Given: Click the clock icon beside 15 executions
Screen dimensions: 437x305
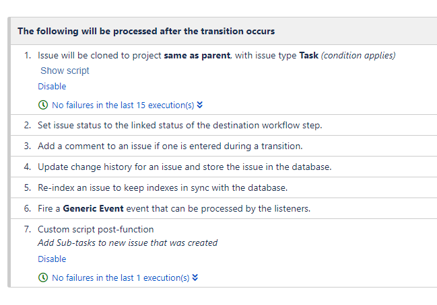Looking at the screenshot, I should tap(43, 105).
